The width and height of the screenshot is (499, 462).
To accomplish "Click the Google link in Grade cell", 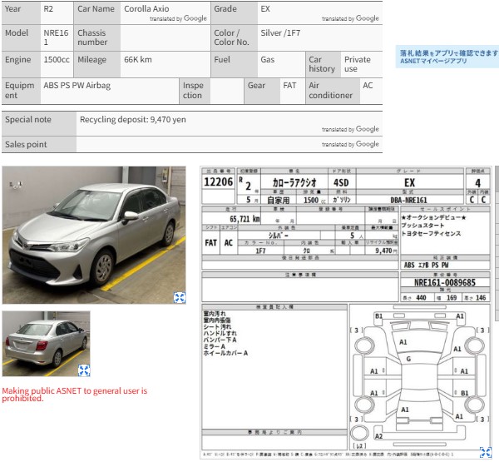I will point(368,18).
